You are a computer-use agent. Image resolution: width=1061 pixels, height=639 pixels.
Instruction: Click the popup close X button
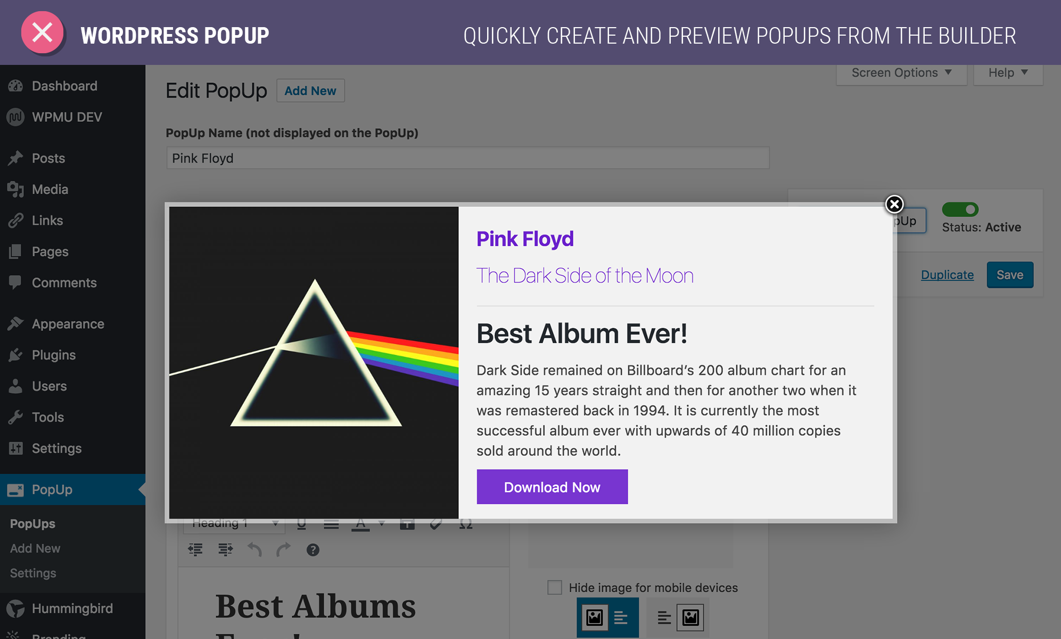[x=895, y=204]
